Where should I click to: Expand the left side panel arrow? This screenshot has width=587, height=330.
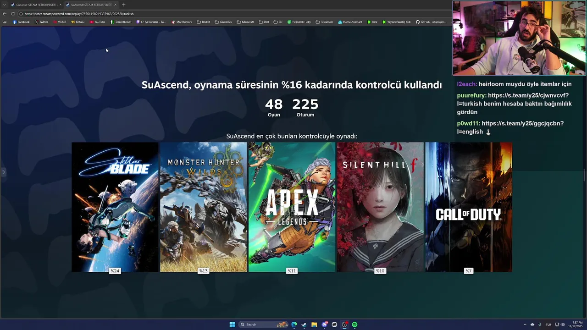[3, 172]
